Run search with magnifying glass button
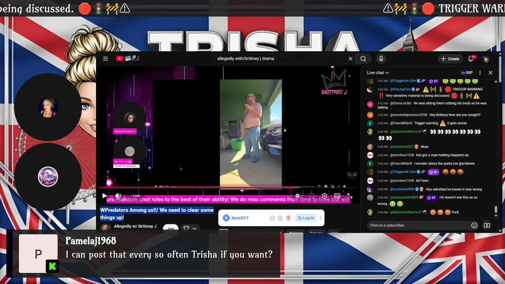 pyautogui.click(x=363, y=59)
